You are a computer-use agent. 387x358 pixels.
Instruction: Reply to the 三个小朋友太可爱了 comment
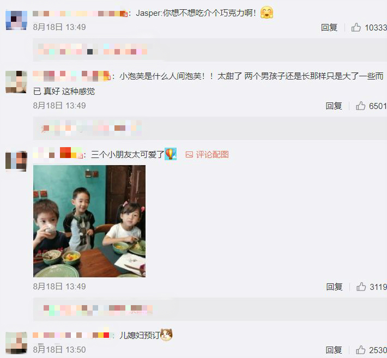[334, 287]
